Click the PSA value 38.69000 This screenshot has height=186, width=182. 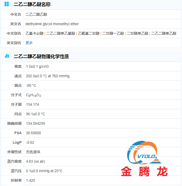[33, 133]
